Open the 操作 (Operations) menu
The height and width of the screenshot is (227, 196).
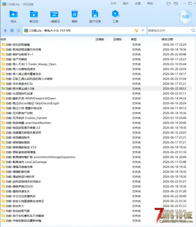[126, 4]
